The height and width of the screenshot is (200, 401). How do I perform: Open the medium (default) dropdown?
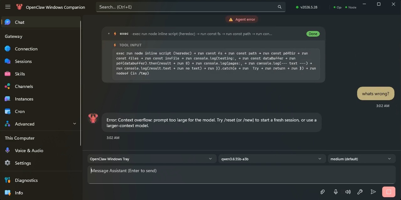pyautogui.click(x=361, y=159)
